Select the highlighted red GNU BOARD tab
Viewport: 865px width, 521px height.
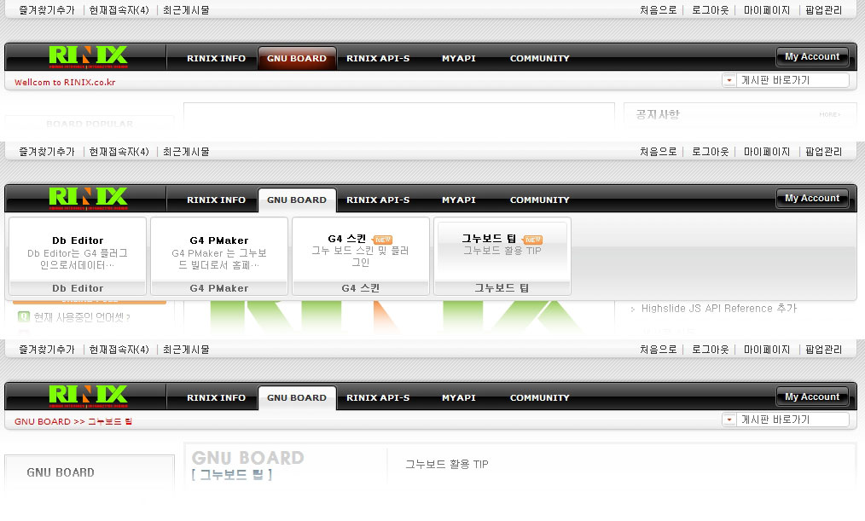[297, 59]
